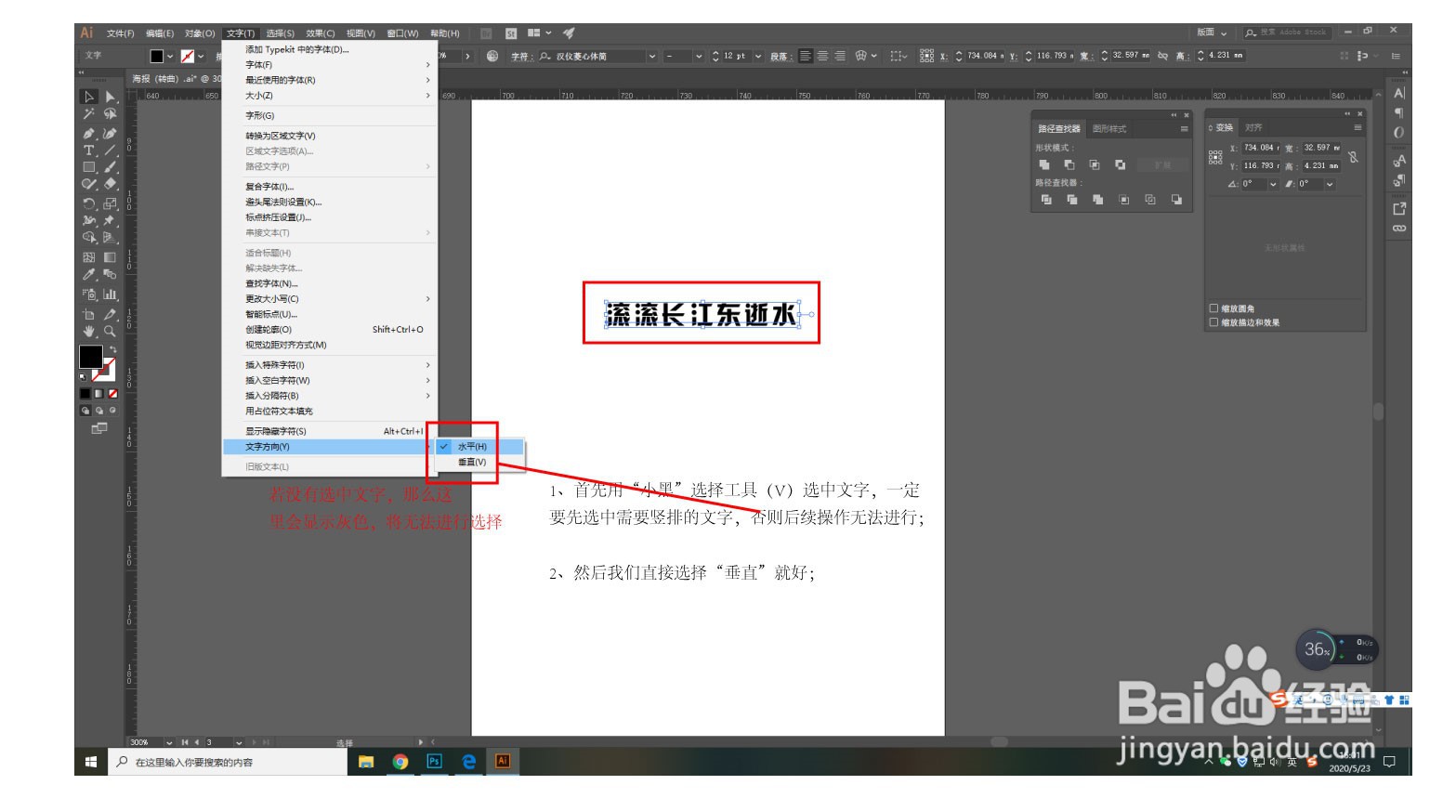This screenshot has height=798, width=1456.
Task: Enable the 缩放圆角 checkbox in Transform panel
Action: point(1213,307)
